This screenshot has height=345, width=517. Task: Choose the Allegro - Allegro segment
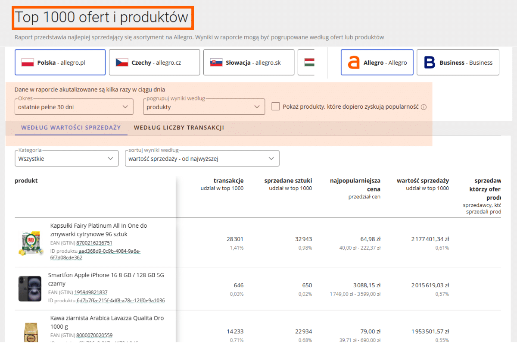(x=377, y=63)
